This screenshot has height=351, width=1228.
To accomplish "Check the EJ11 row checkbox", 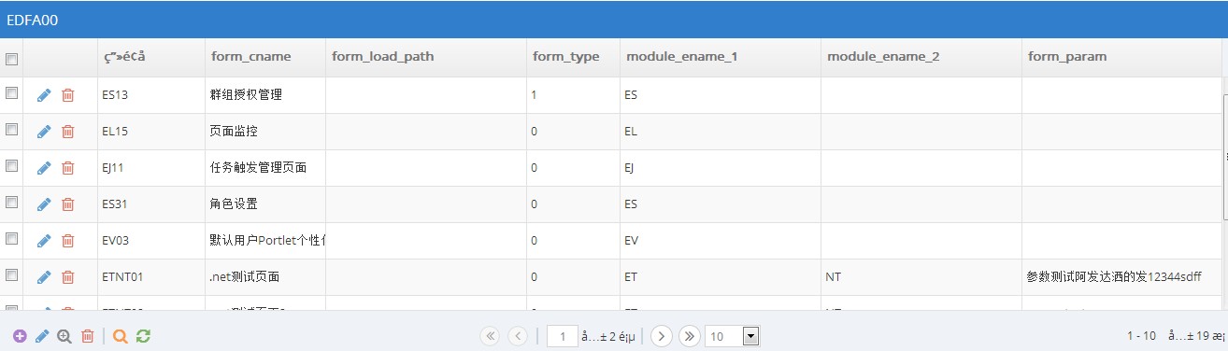I will [x=12, y=165].
